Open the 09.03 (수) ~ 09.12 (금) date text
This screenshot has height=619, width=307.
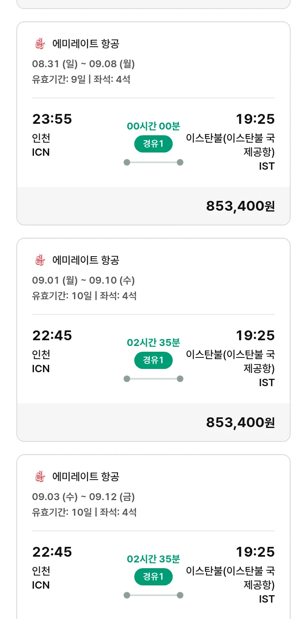coord(84,497)
